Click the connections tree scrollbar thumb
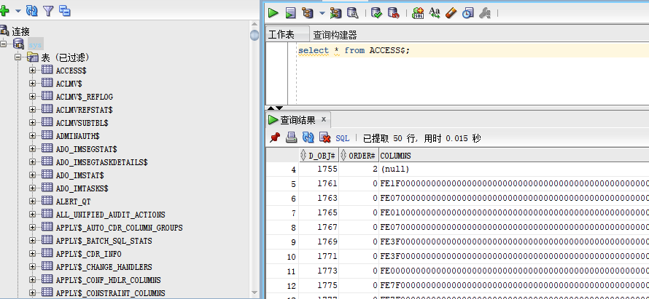Screen dimensions: 649x299 point(254,36)
